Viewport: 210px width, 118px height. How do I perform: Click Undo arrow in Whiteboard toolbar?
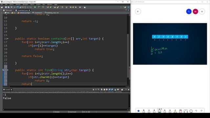[x=196, y=111]
